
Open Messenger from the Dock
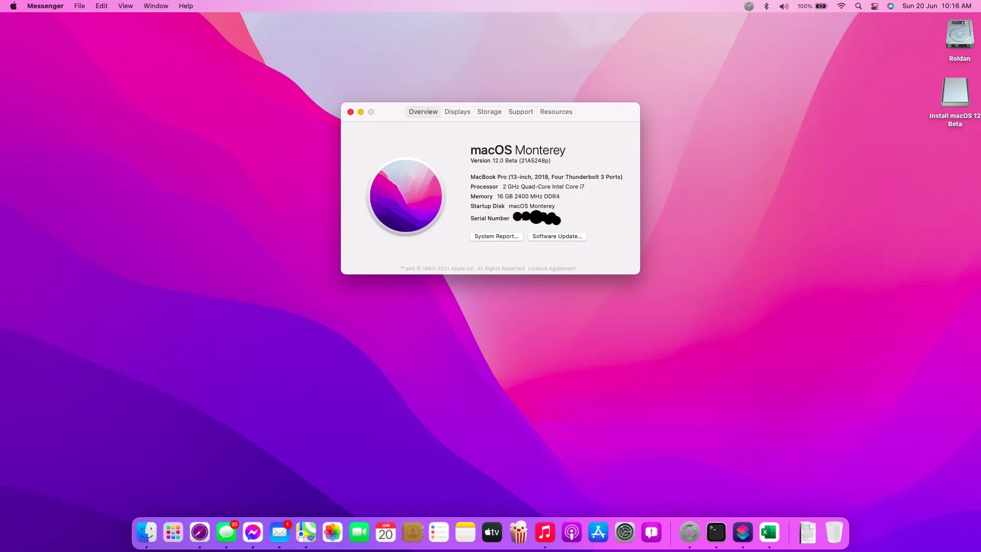pyautogui.click(x=252, y=532)
